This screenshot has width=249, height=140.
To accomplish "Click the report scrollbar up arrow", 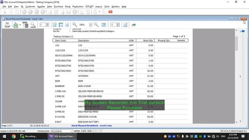I will [237, 30].
